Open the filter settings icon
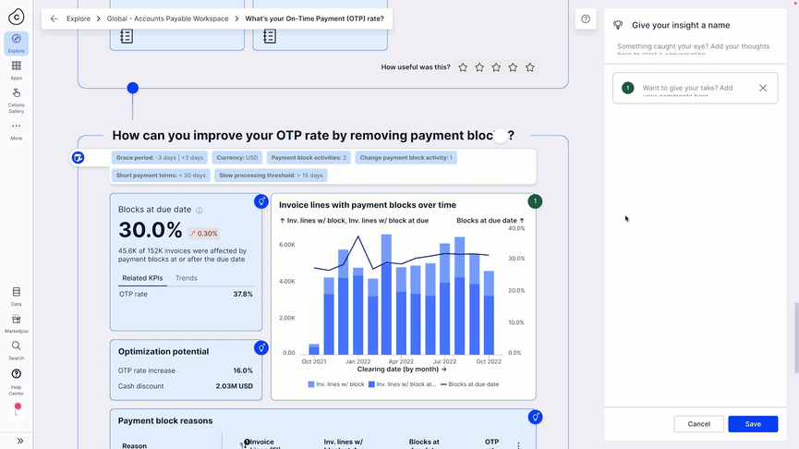Screen dimensions: 799x449 click(78, 158)
